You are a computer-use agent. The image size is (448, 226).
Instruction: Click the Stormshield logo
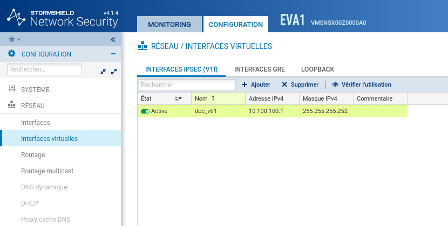pos(18,17)
